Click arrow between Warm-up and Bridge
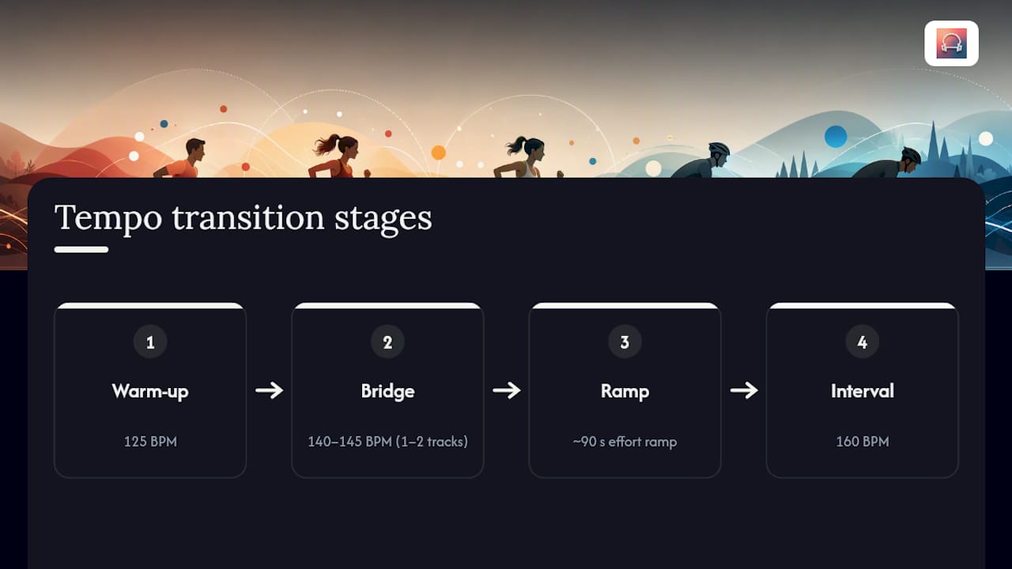Image resolution: width=1012 pixels, height=569 pixels. (269, 390)
